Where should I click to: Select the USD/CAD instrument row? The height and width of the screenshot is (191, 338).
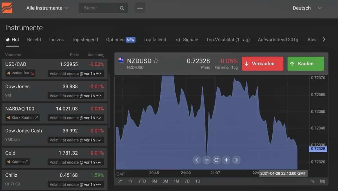tap(55, 69)
